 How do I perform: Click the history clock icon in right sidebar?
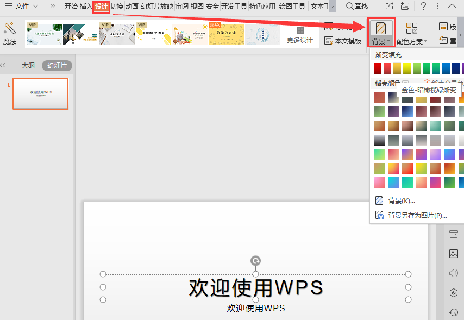(x=453, y=312)
